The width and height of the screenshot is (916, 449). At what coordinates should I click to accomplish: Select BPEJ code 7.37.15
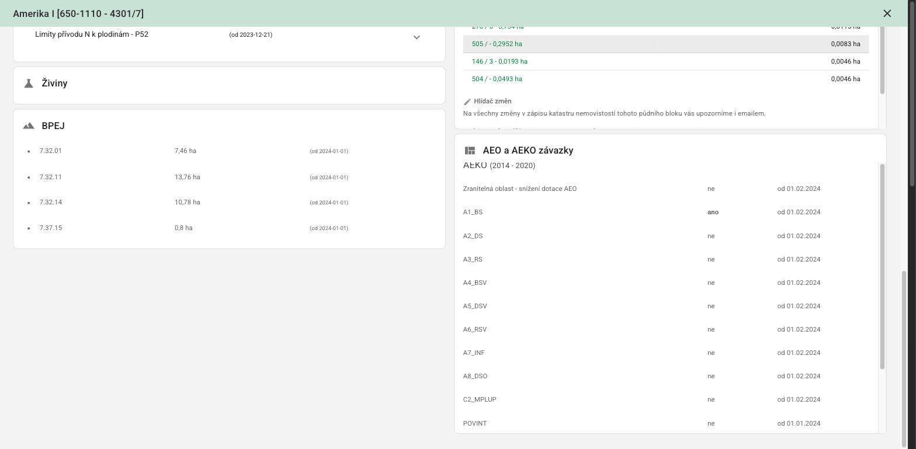tap(51, 228)
